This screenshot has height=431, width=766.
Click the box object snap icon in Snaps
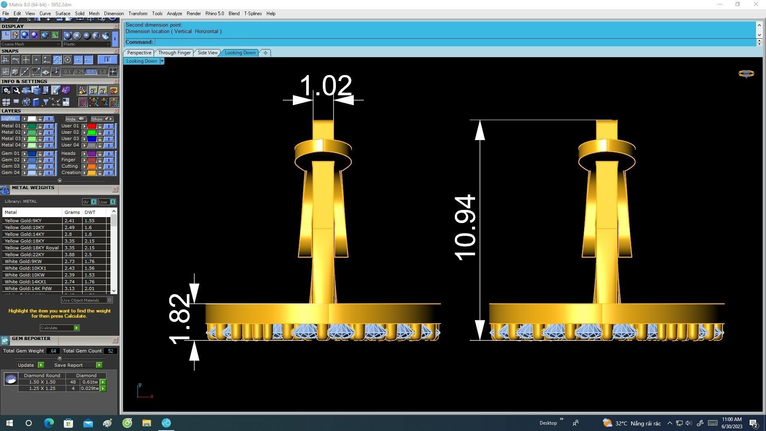tap(16, 72)
